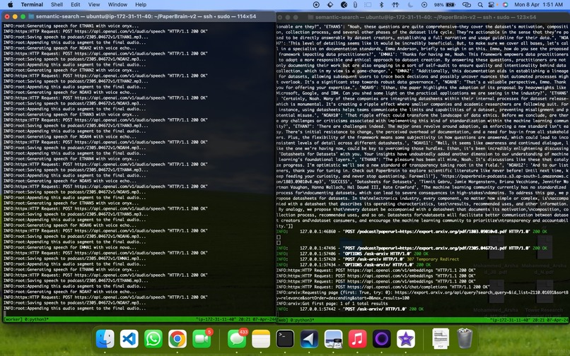Click POST /podcast line for 2305.04672v1.pdf
The width and height of the screenshot is (570, 356).
pyautogui.click(x=412, y=248)
